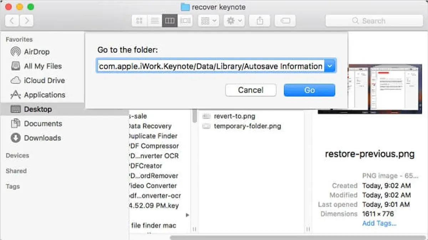Click the window's green zoom button
428x240 pixels.
[31, 7]
